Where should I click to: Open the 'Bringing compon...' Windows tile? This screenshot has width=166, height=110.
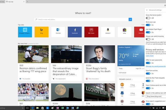[x=25, y=32]
